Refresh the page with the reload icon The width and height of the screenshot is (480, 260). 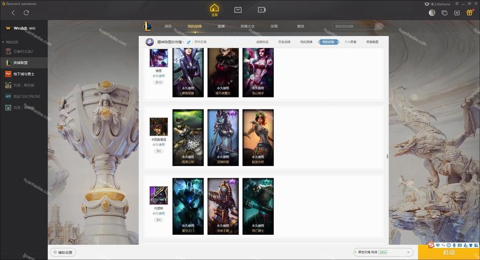tap(26, 13)
